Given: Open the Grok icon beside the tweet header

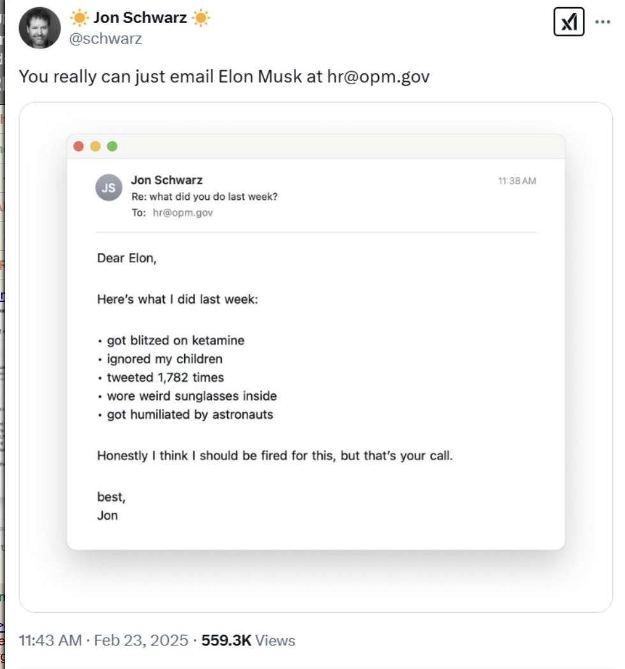Looking at the screenshot, I should point(568,23).
